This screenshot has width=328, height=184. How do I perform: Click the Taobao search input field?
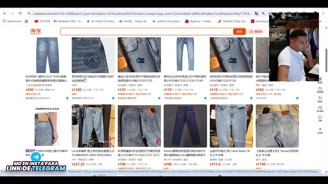coord(147,31)
